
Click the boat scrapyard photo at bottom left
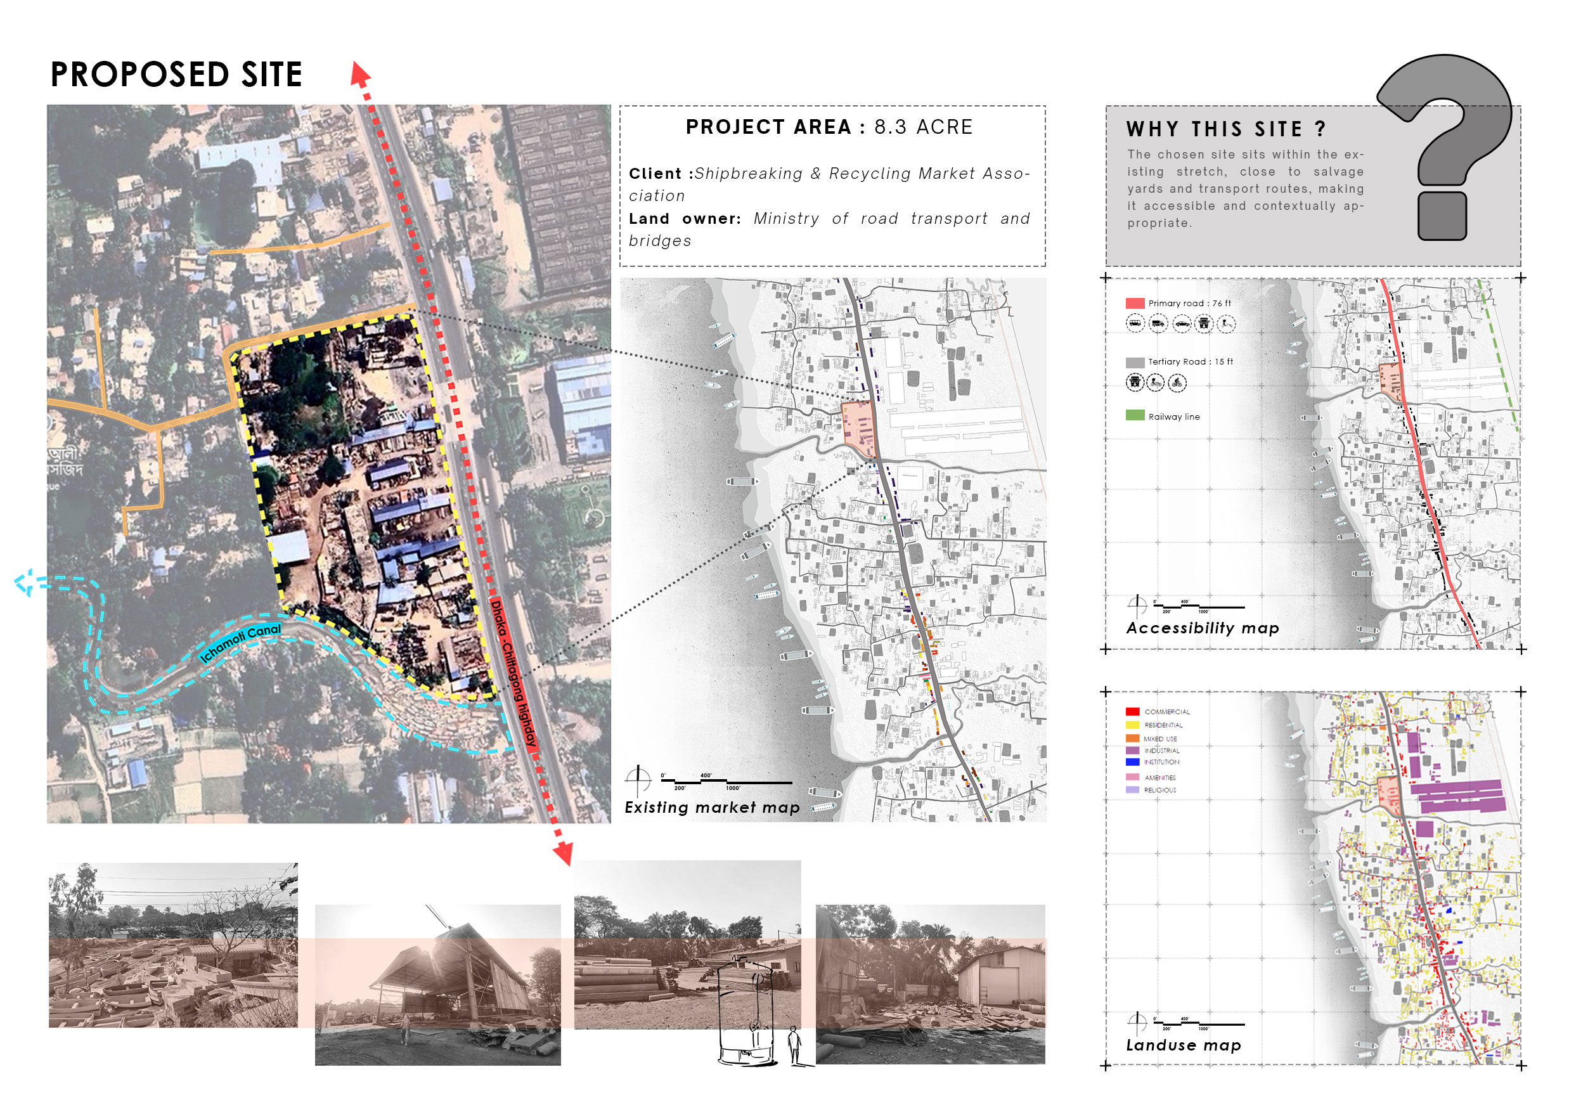point(172,945)
